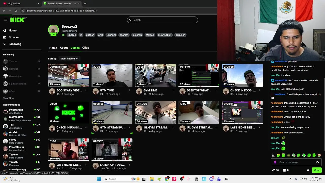Switch to the Clips channel tab
The height and width of the screenshot is (183, 325).
tap(86, 48)
